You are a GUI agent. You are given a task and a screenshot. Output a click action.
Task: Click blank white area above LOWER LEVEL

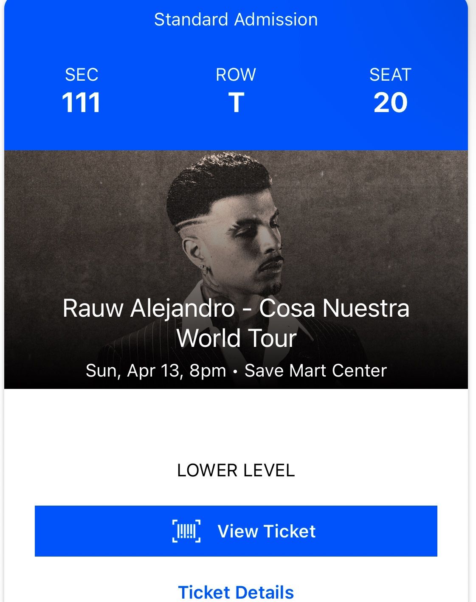tap(236, 425)
